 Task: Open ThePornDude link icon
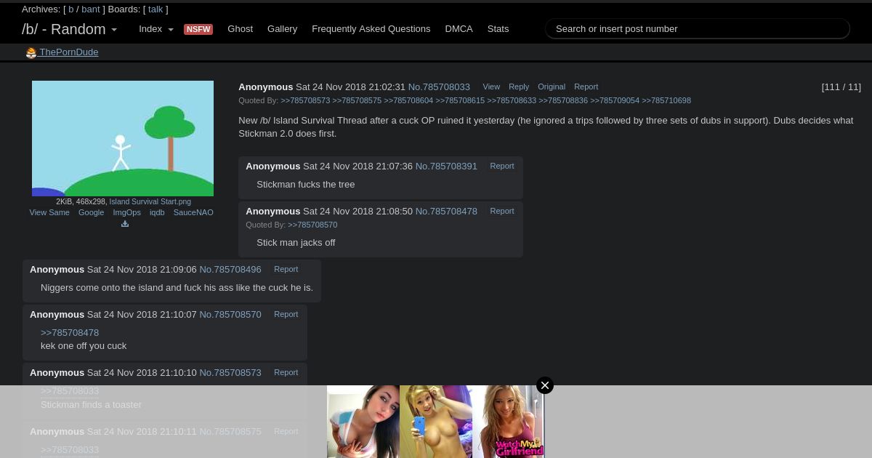click(x=31, y=52)
